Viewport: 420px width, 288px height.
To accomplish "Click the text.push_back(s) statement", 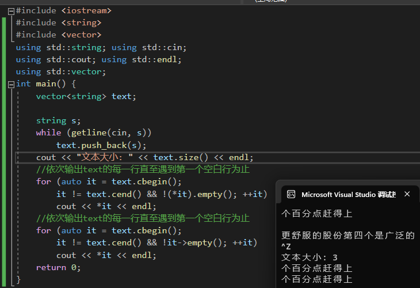I will 101,145.
